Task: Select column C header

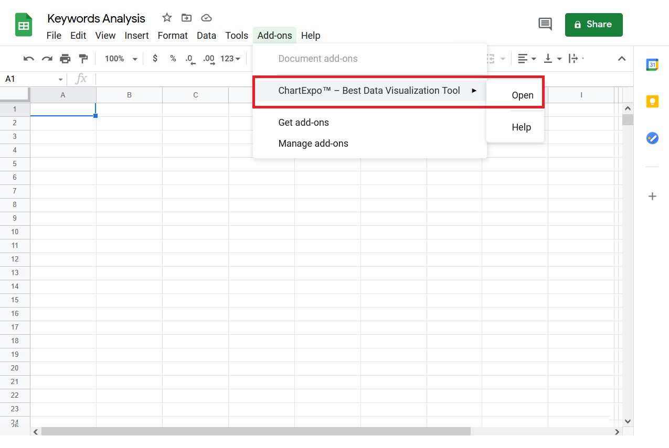Action: [x=195, y=95]
